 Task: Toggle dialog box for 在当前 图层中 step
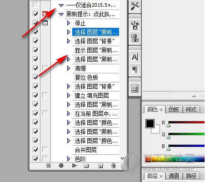pyautogui.click(x=45, y=113)
